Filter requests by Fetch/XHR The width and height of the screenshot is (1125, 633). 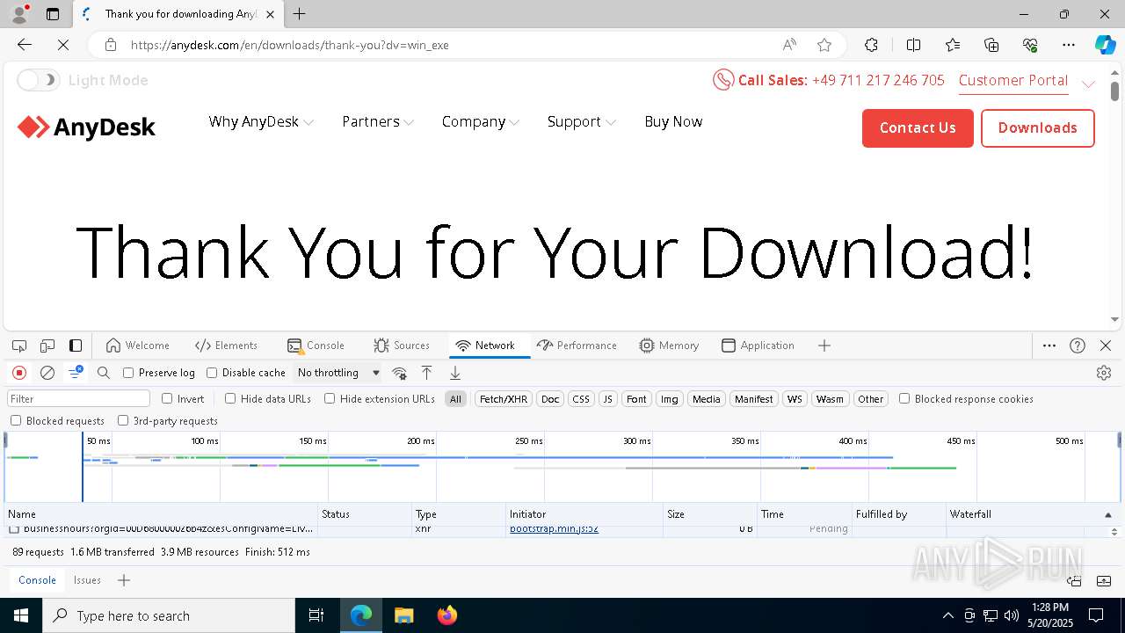pos(504,399)
